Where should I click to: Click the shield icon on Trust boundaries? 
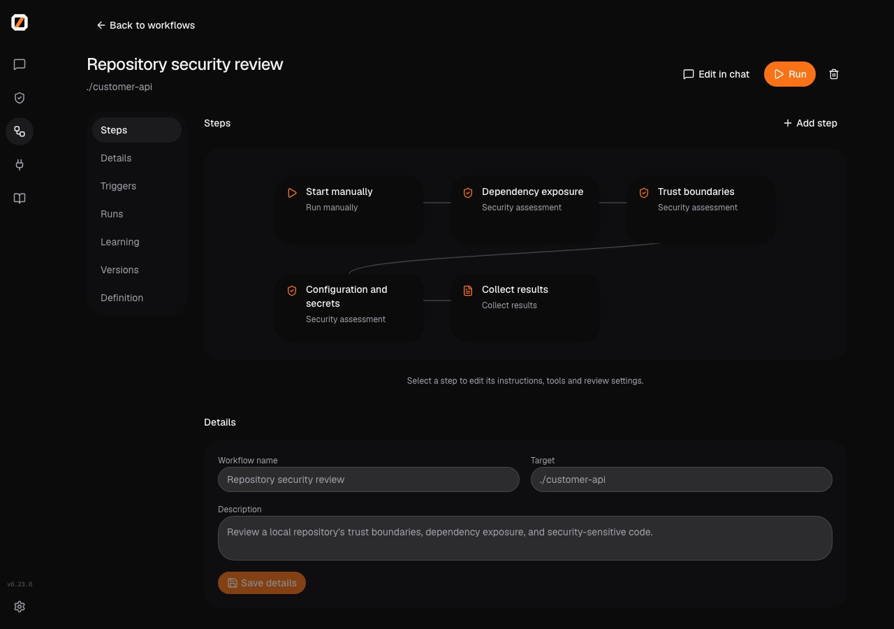[644, 193]
